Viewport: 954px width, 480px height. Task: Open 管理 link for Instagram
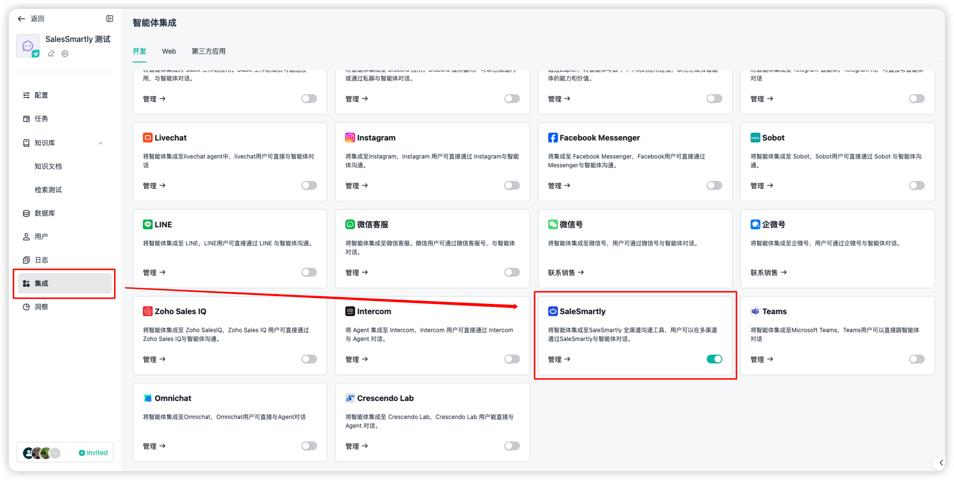tap(357, 186)
